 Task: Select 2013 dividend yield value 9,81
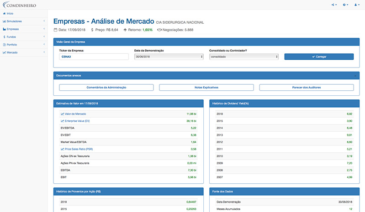[x=349, y=135]
